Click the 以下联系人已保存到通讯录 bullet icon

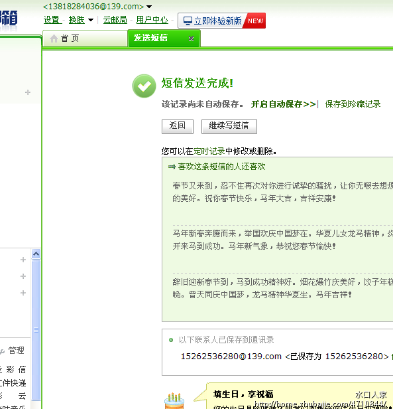(x=171, y=340)
